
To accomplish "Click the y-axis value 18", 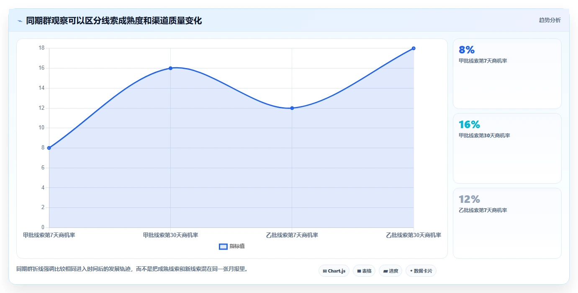I will coord(41,48).
